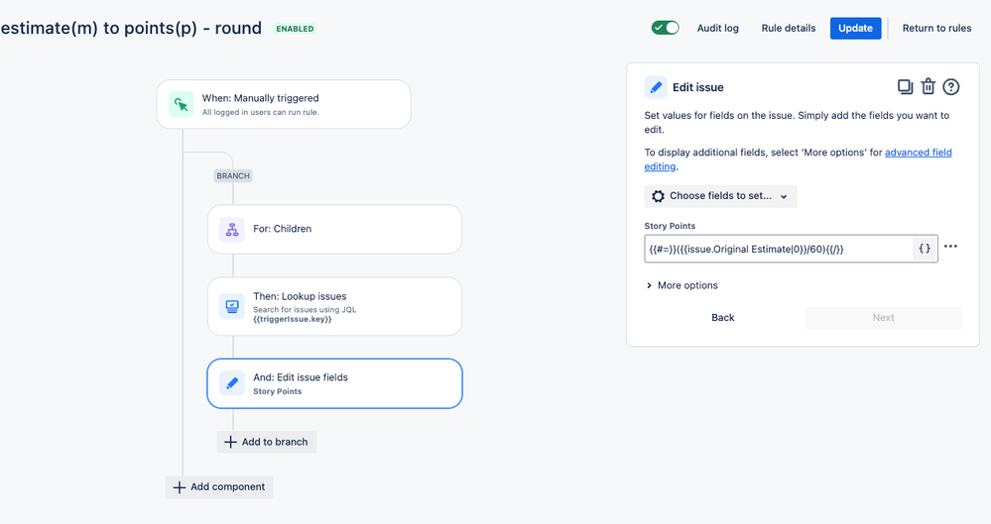Expand the More options section
Screen dimensions: 991x524
click(681, 285)
